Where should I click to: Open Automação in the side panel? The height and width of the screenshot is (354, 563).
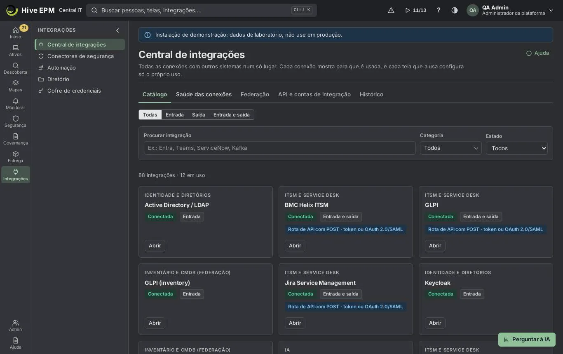[80, 68]
